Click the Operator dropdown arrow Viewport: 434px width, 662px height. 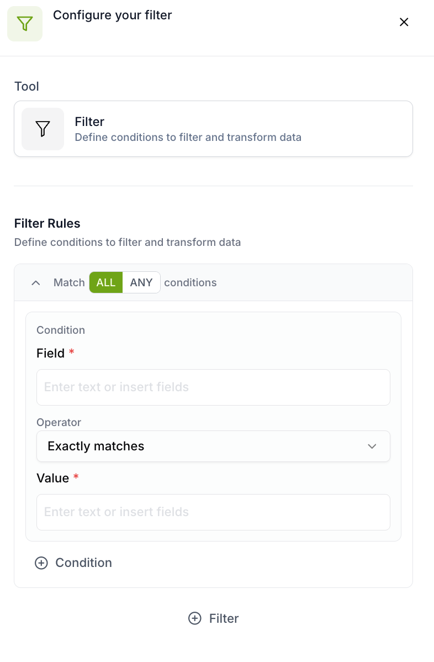[372, 446]
